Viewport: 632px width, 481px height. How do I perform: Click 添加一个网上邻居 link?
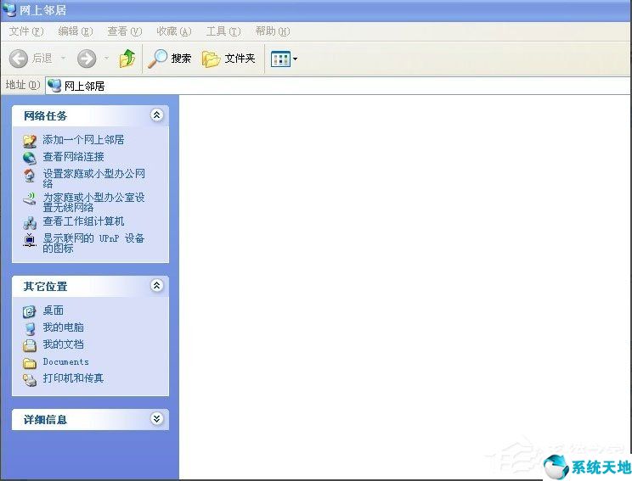tap(83, 140)
